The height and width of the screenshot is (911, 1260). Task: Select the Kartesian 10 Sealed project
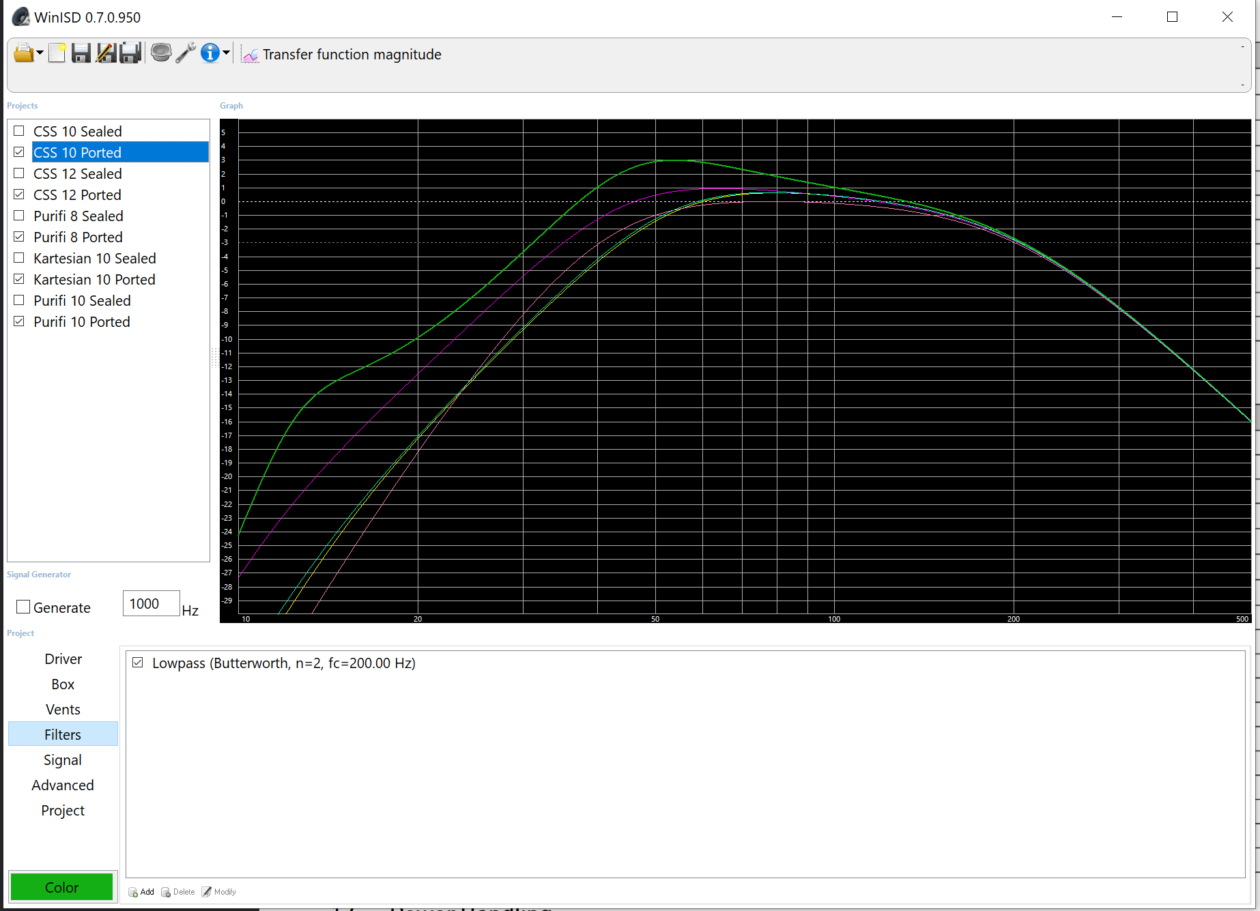point(95,258)
